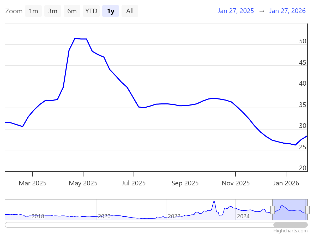Open the Highcharts.com credits link

coord(290,231)
